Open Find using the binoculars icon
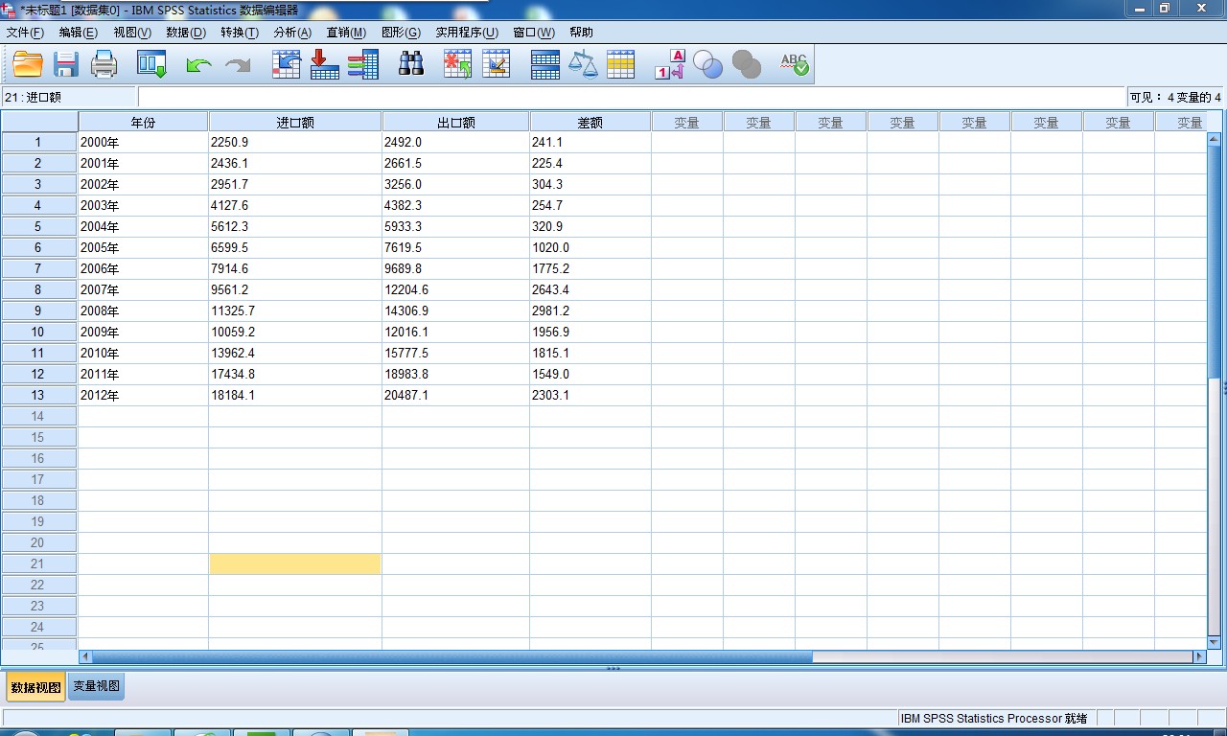 [x=411, y=64]
